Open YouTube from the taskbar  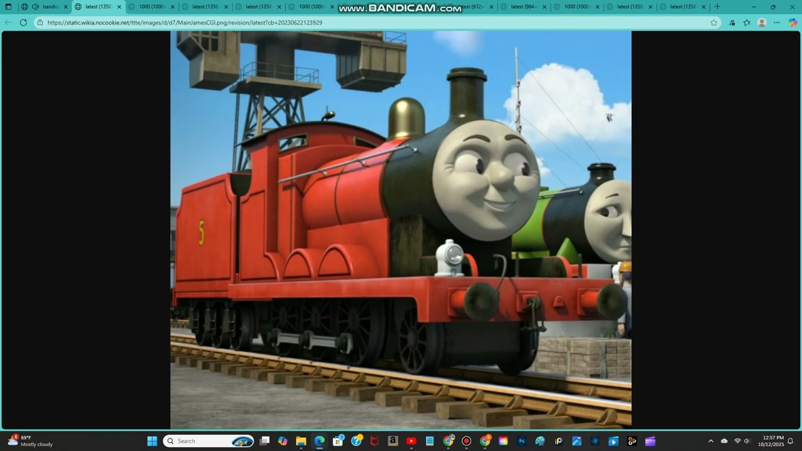(411, 441)
